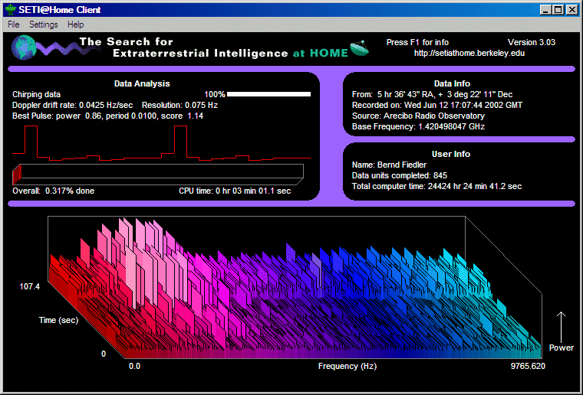This screenshot has height=395, width=583.
Task: Click the "Power" axis label
Action: click(561, 348)
